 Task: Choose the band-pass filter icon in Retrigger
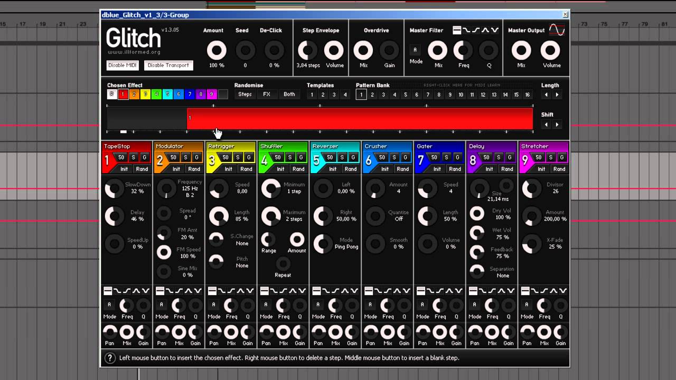(x=240, y=291)
